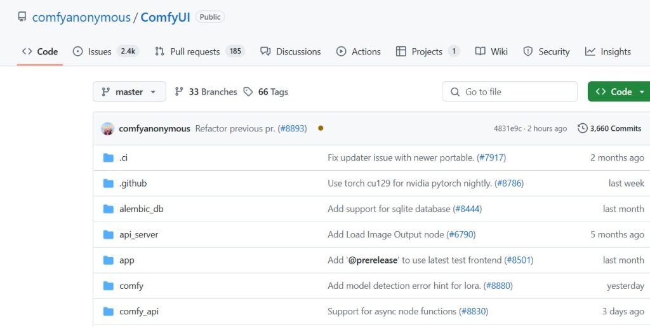The height and width of the screenshot is (327, 650).
Task: Click the tag icon next to 66 Tags
Action: 248,91
